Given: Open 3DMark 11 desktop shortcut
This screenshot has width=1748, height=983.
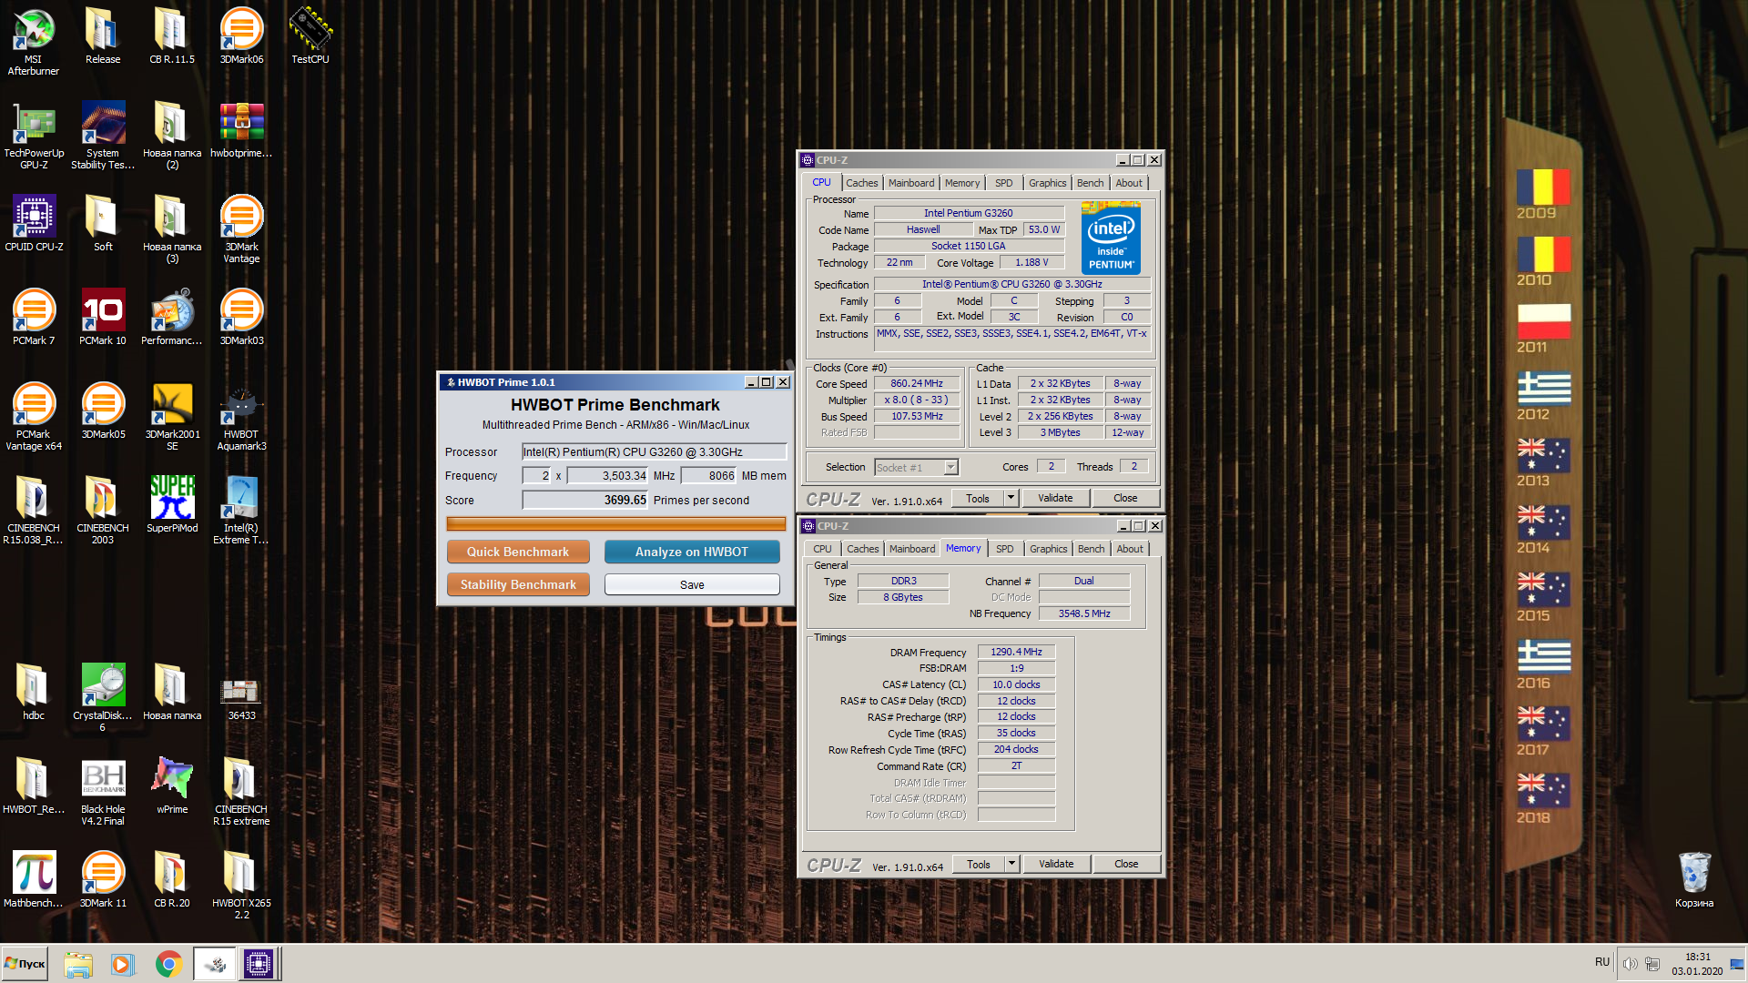Looking at the screenshot, I should tap(103, 879).
